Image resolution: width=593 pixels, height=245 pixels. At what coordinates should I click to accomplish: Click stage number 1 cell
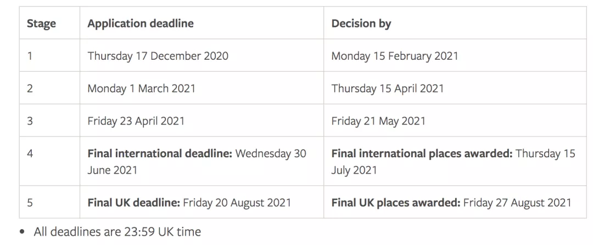coord(30,56)
